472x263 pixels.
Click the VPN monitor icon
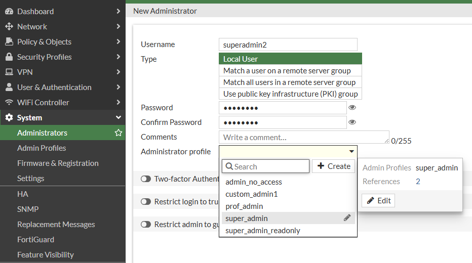pyautogui.click(x=9, y=72)
